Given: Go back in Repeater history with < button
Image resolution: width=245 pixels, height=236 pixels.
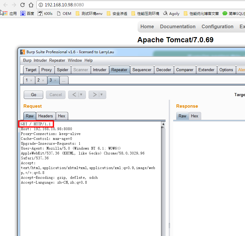Looking at the screenshot, I should (x=75, y=95).
